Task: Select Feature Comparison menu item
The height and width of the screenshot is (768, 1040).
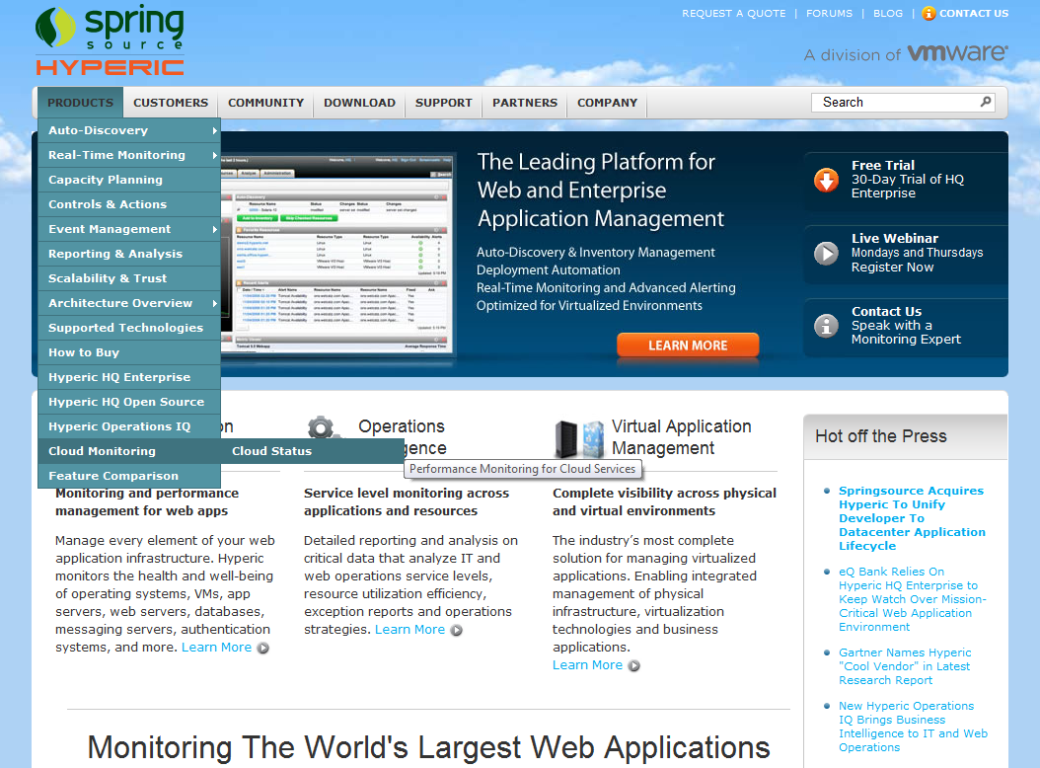Action: pos(129,476)
